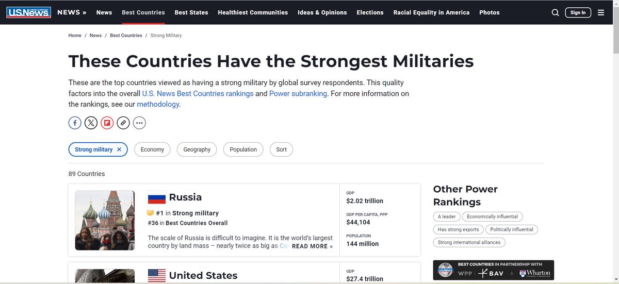Open the Geography filter
The image size is (619, 284).
(x=197, y=149)
